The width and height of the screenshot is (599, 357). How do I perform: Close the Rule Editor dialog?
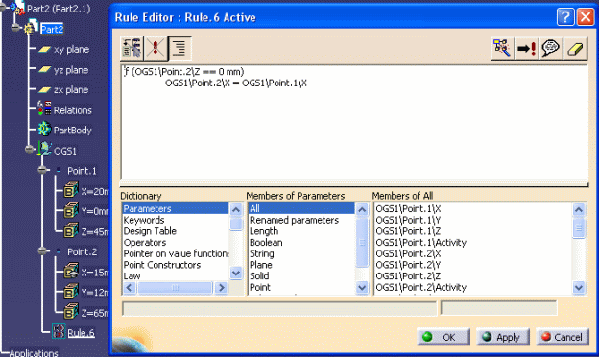tap(586, 17)
